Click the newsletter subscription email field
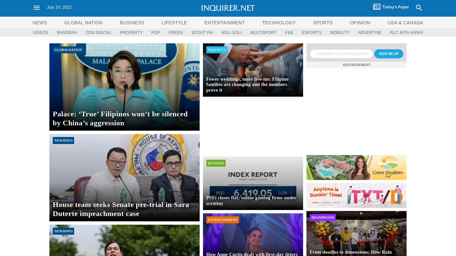Image resolution: width=456 pixels, height=256 pixels. point(341,54)
